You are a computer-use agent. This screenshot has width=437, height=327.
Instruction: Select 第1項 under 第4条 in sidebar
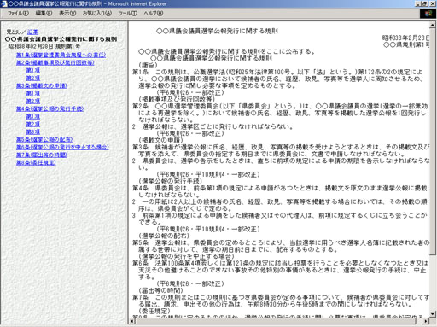33,116
